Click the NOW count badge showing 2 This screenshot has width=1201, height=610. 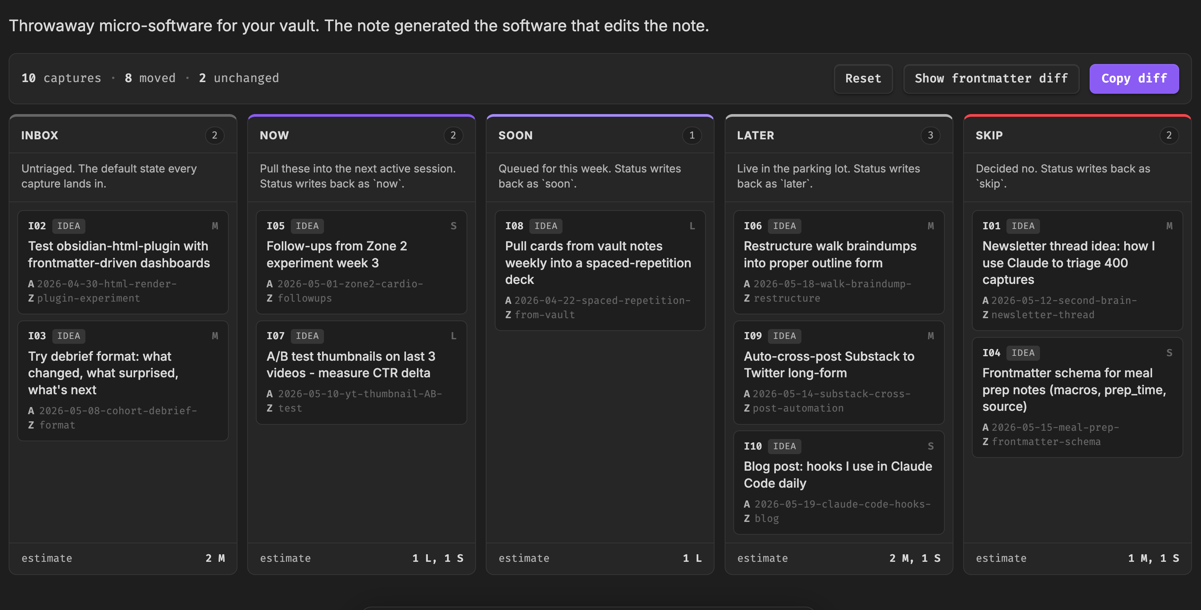coord(453,135)
